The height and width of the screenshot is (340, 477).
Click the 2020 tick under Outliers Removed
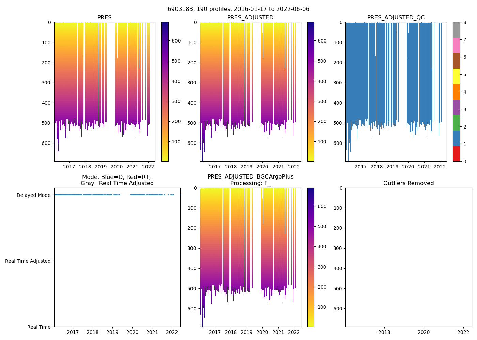coord(424,332)
